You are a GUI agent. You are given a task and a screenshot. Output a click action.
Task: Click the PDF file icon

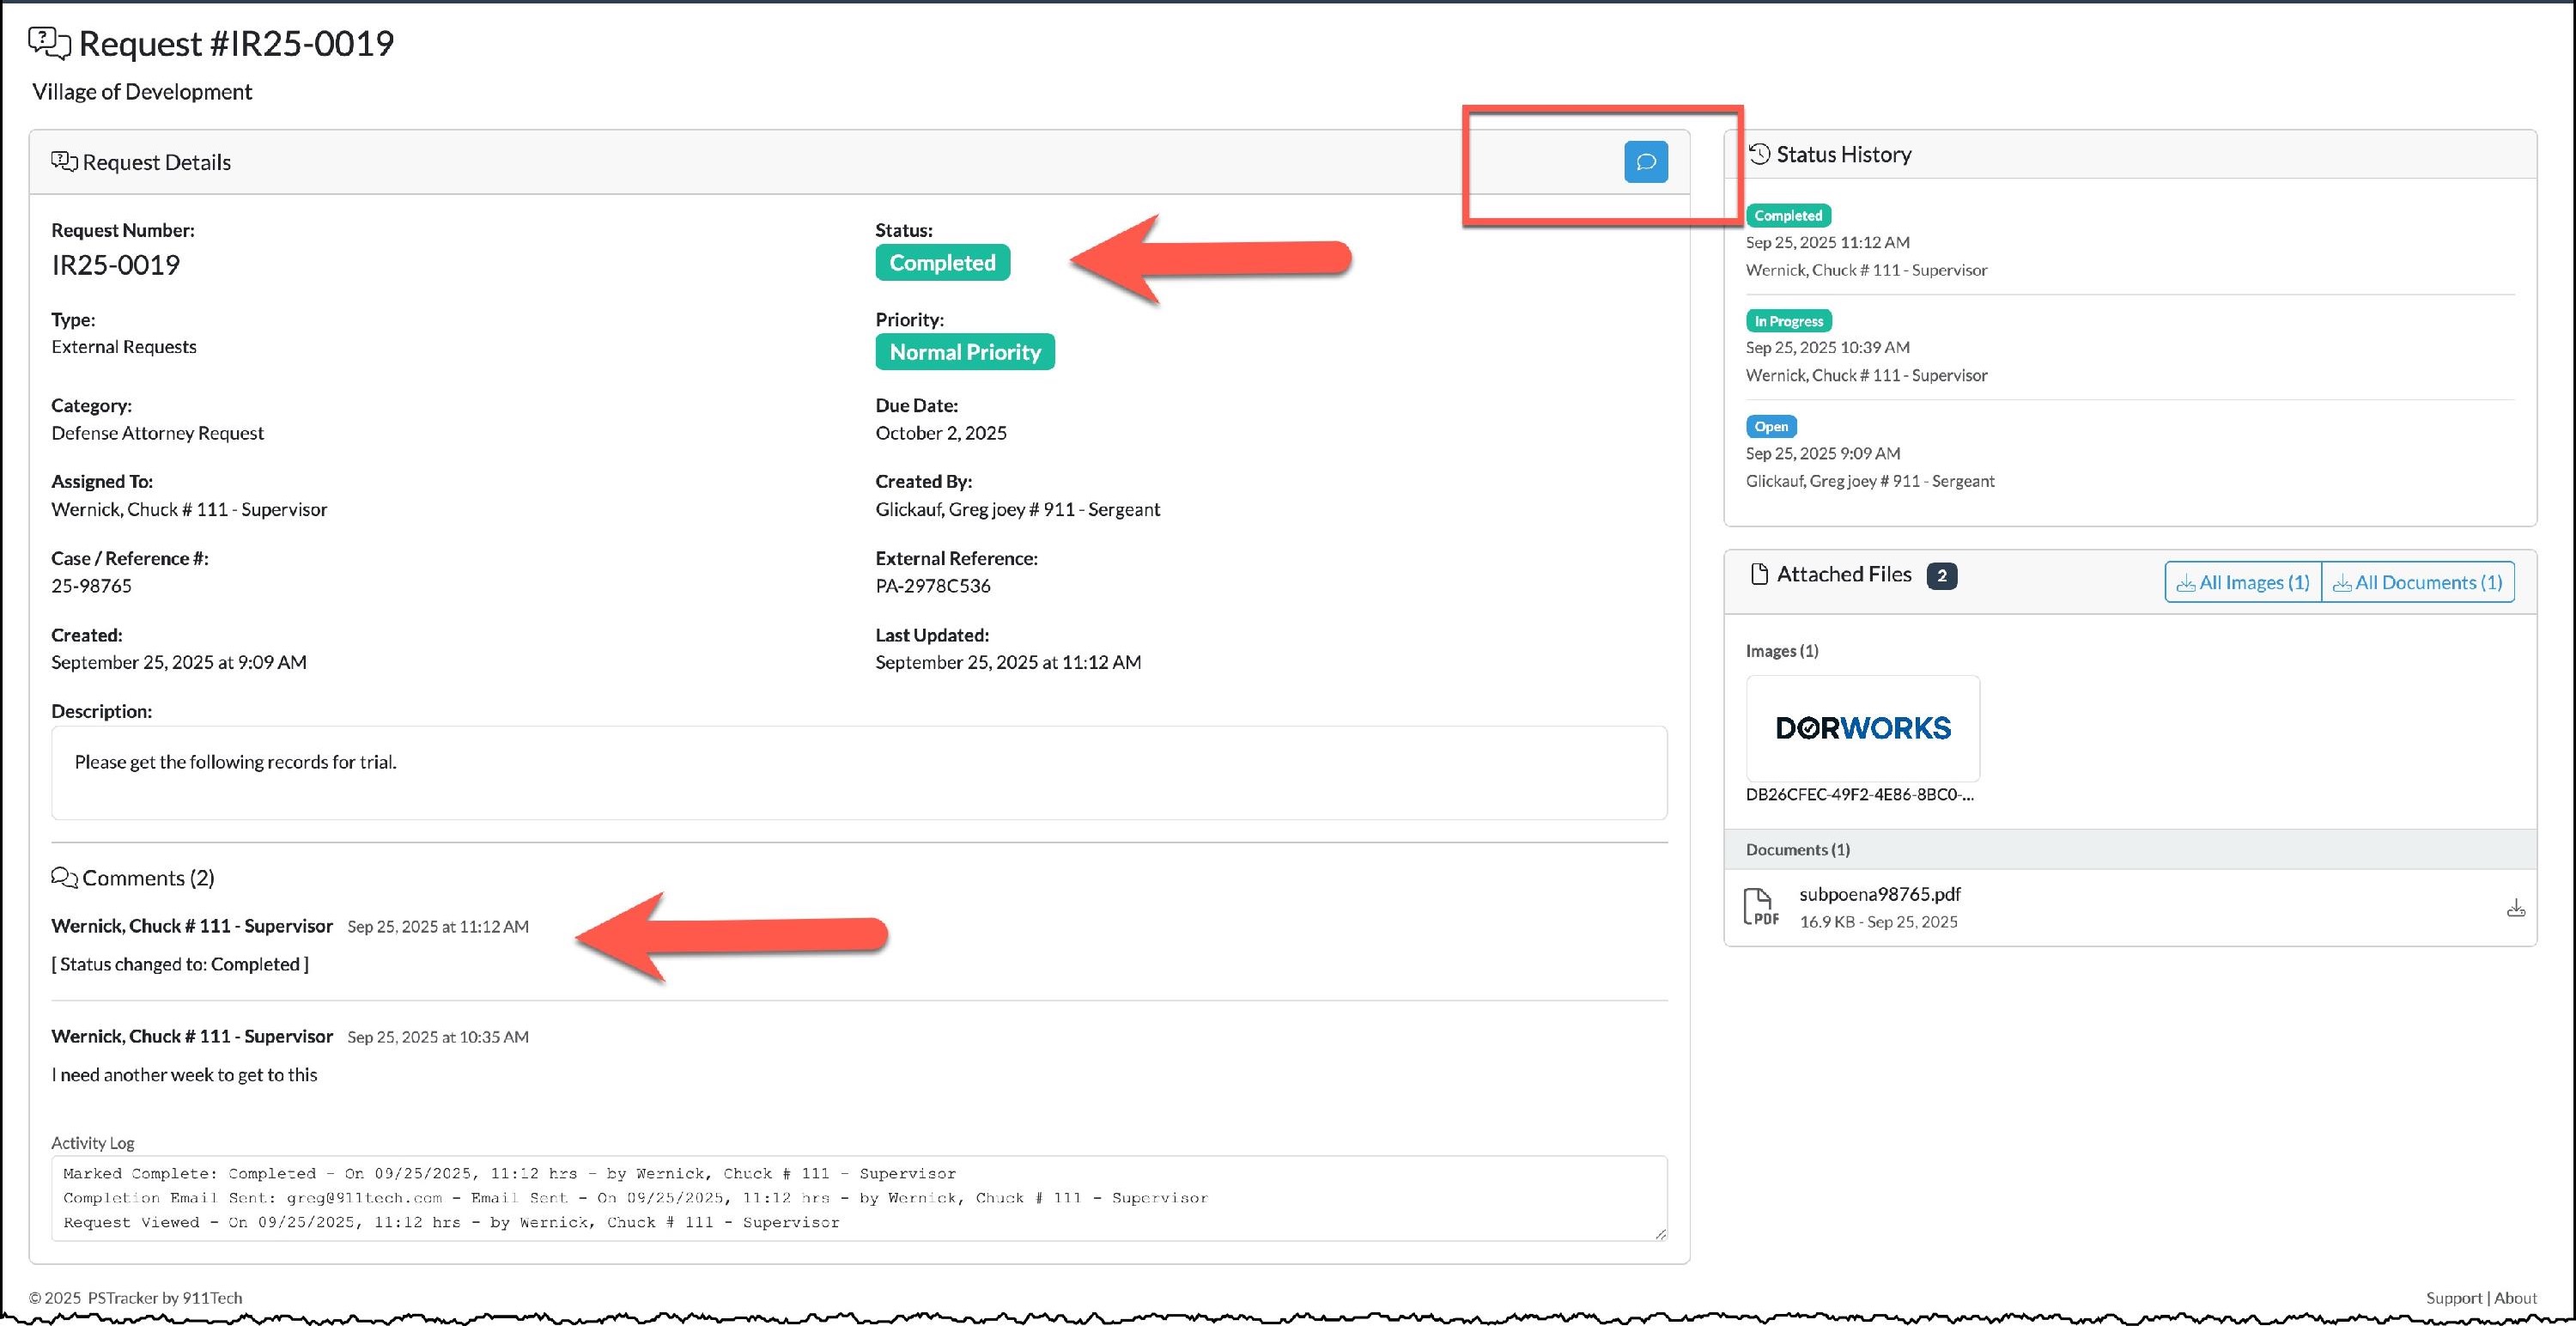pyautogui.click(x=1761, y=907)
